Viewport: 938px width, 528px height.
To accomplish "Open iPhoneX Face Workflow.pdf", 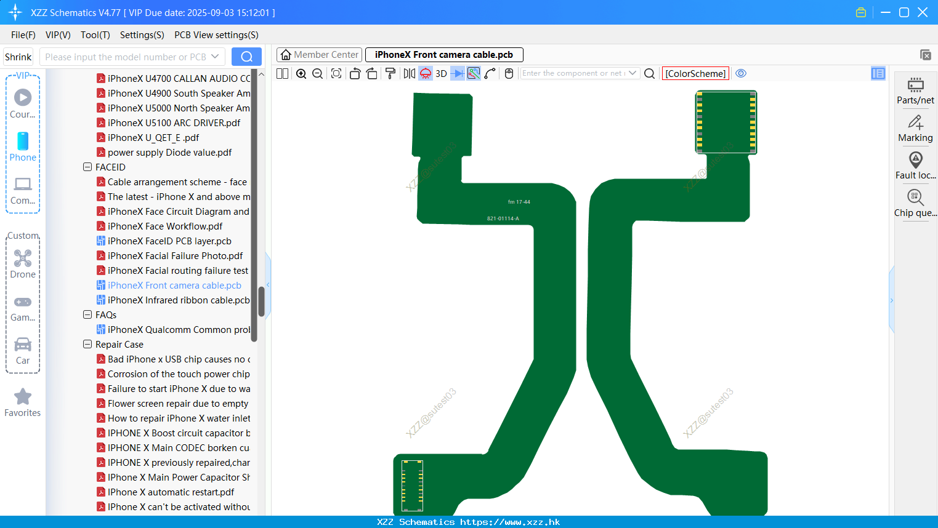I will point(165,226).
